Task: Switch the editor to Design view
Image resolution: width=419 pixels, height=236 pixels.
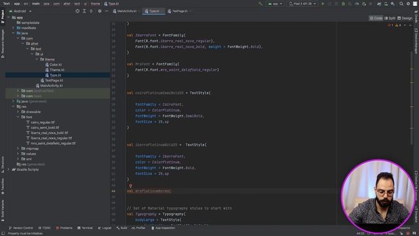Action: (x=405, y=18)
